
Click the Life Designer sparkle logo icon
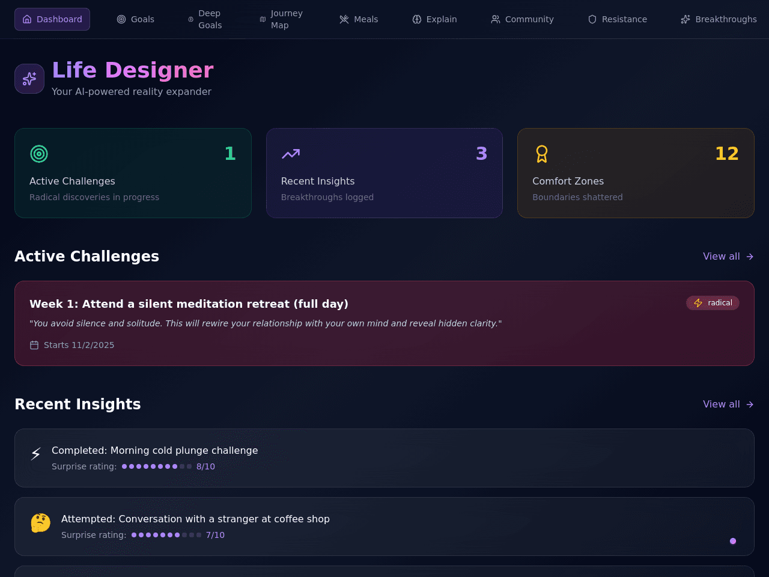pyautogui.click(x=29, y=79)
